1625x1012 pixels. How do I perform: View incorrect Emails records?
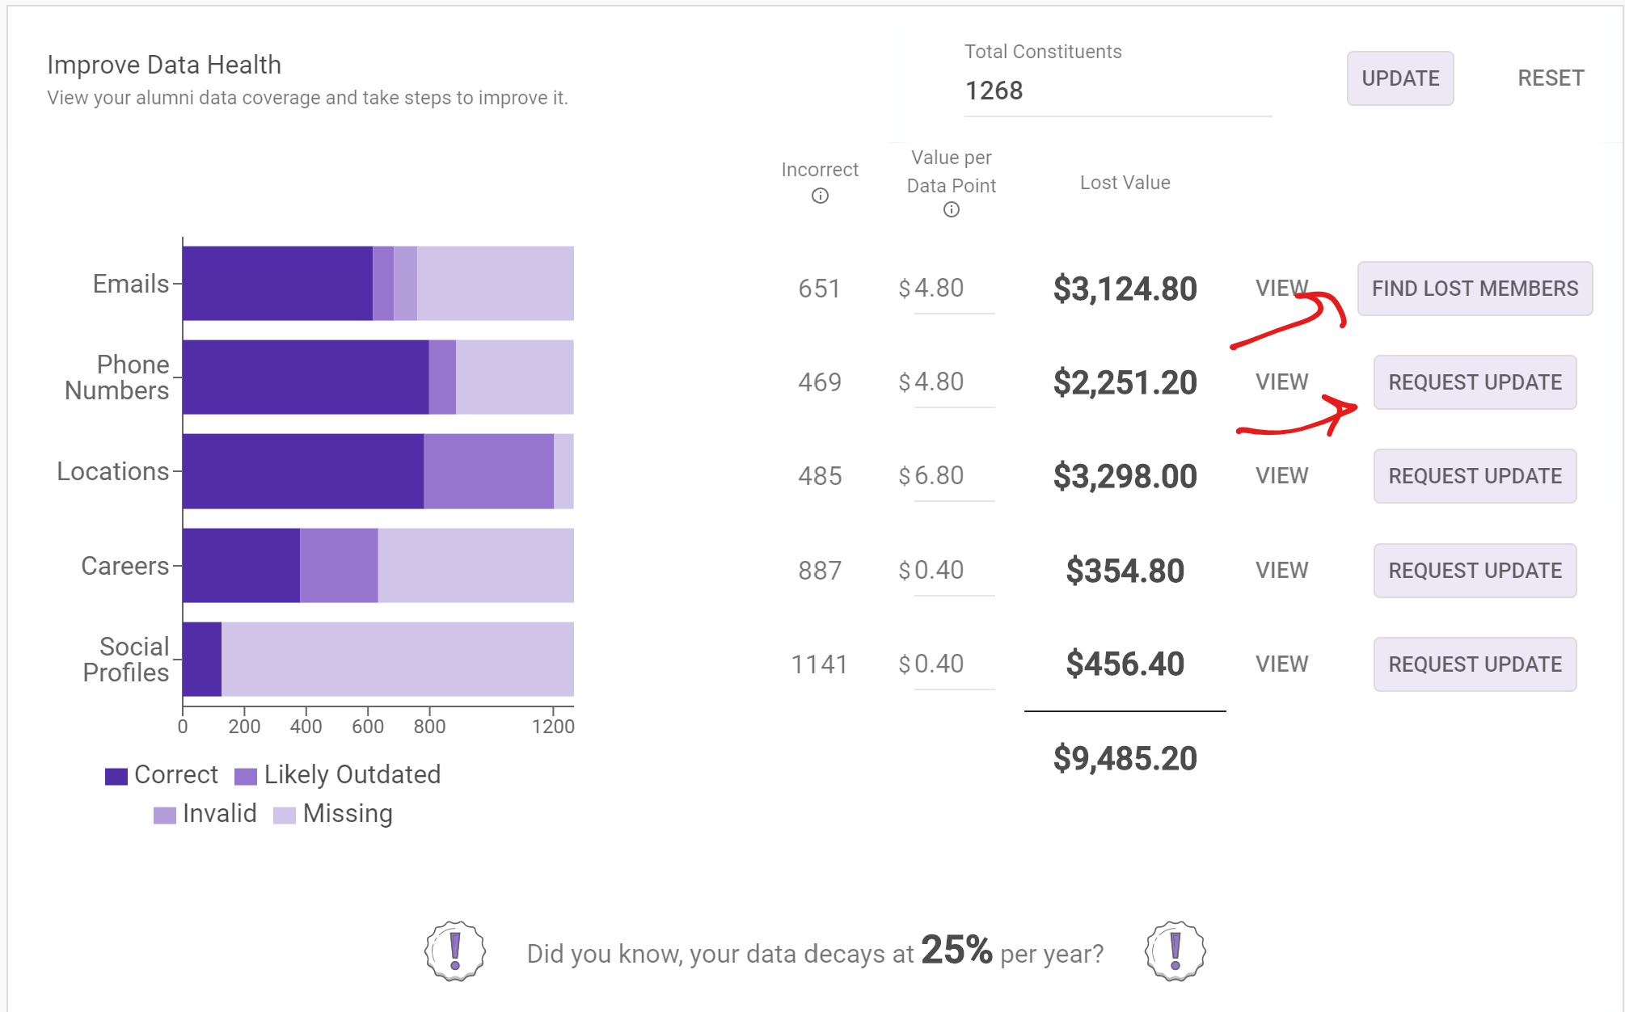click(1281, 289)
